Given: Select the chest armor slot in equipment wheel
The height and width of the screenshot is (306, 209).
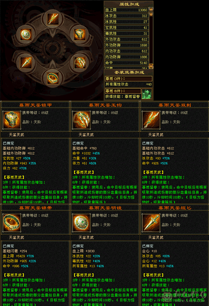Looking at the screenshot, I should point(80,34).
